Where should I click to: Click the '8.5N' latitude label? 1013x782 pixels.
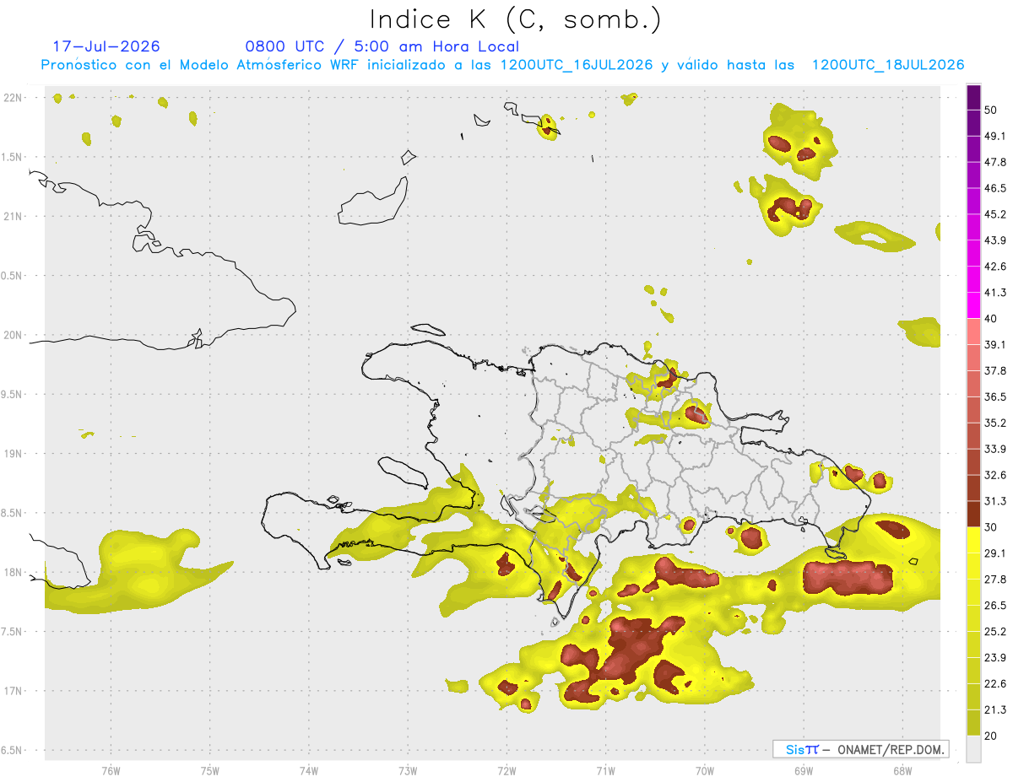pos(13,513)
